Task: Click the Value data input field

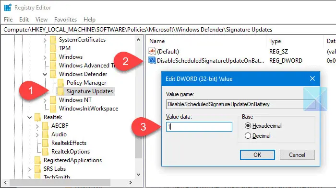Action: (199, 127)
